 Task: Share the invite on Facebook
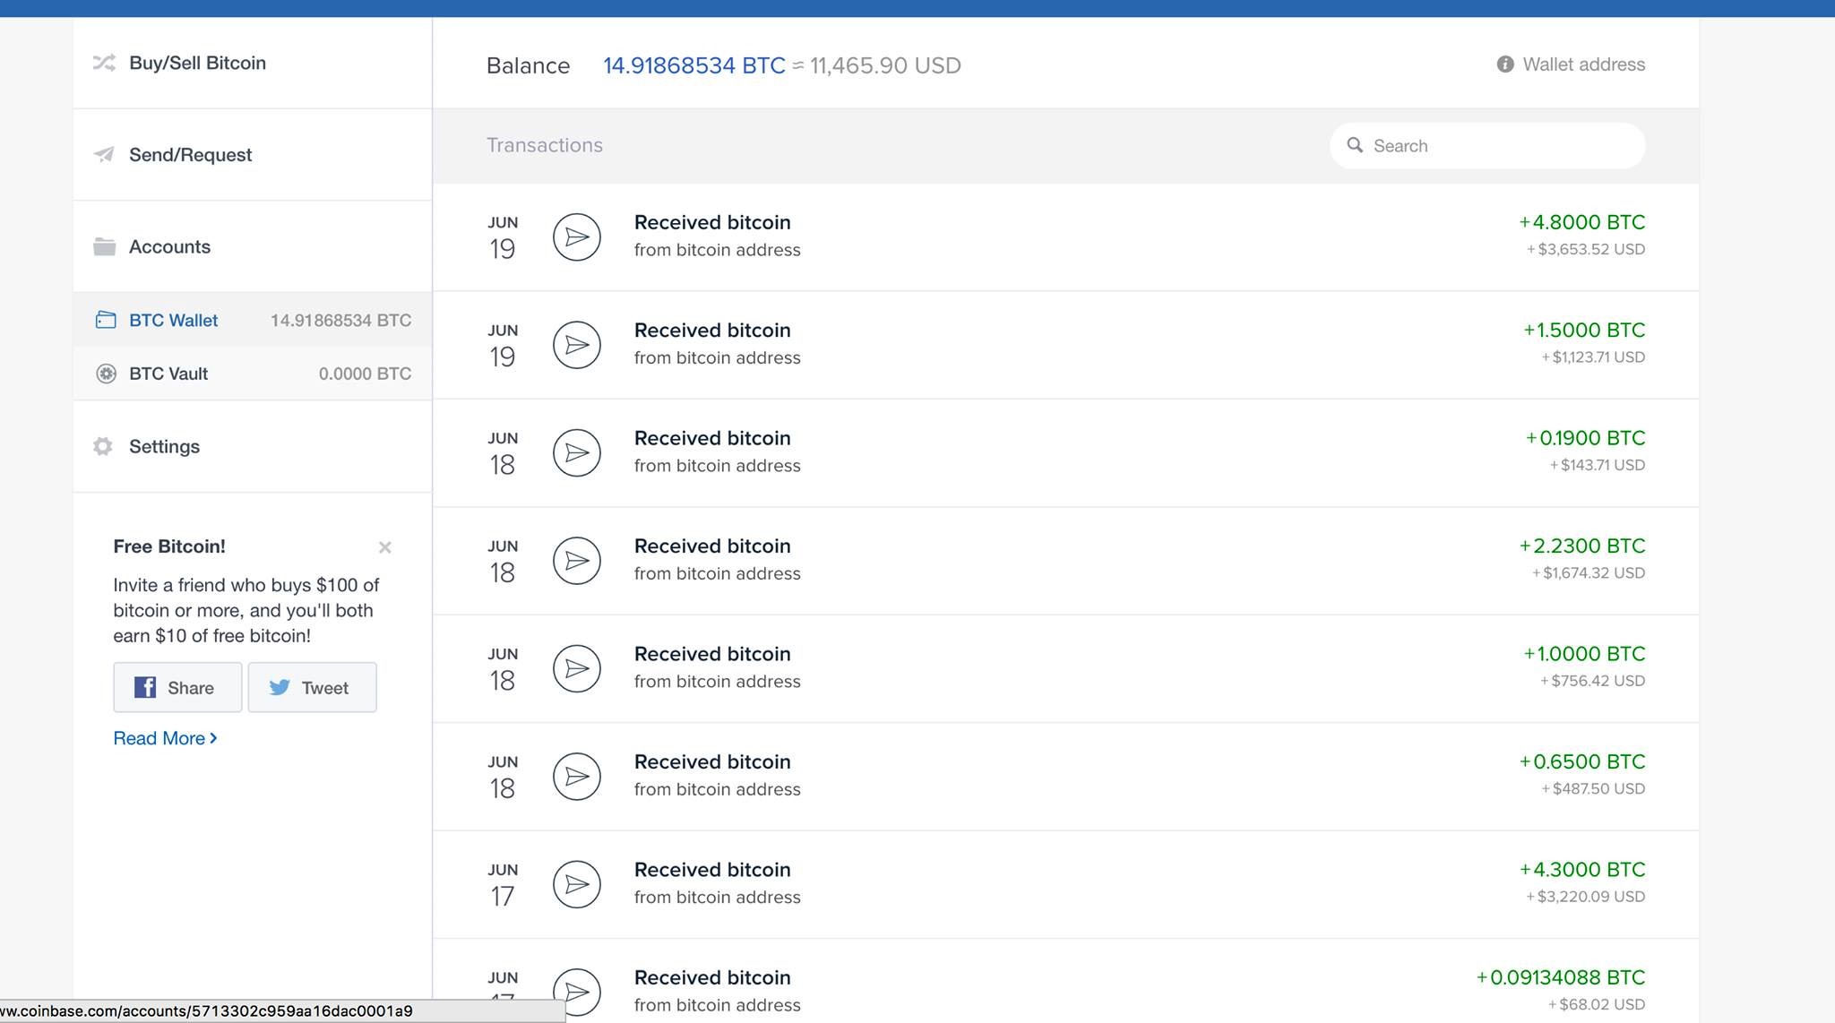[177, 687]
